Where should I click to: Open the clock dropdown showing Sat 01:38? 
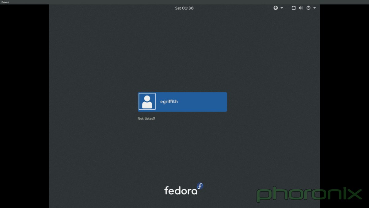184,8
